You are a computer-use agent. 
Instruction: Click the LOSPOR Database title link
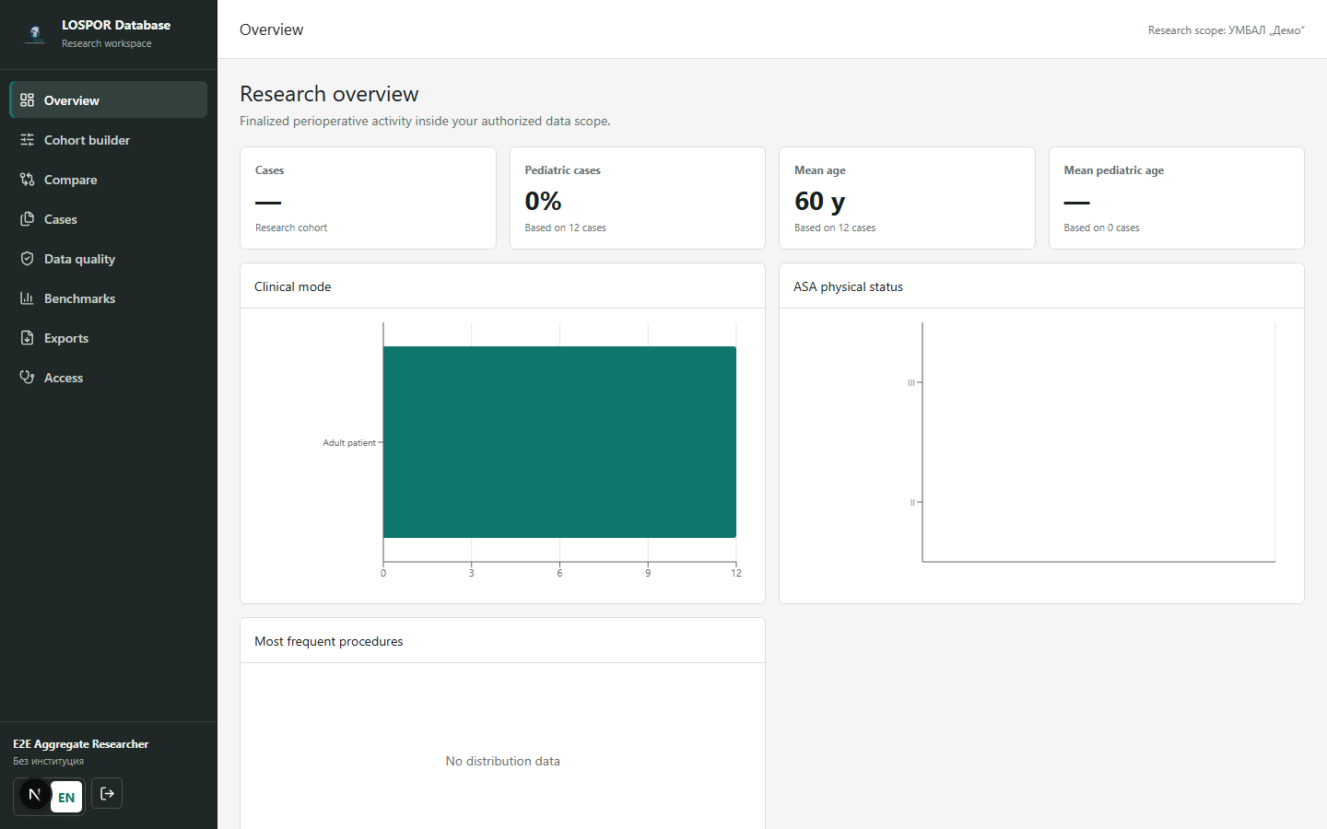[x=116, y=25]
